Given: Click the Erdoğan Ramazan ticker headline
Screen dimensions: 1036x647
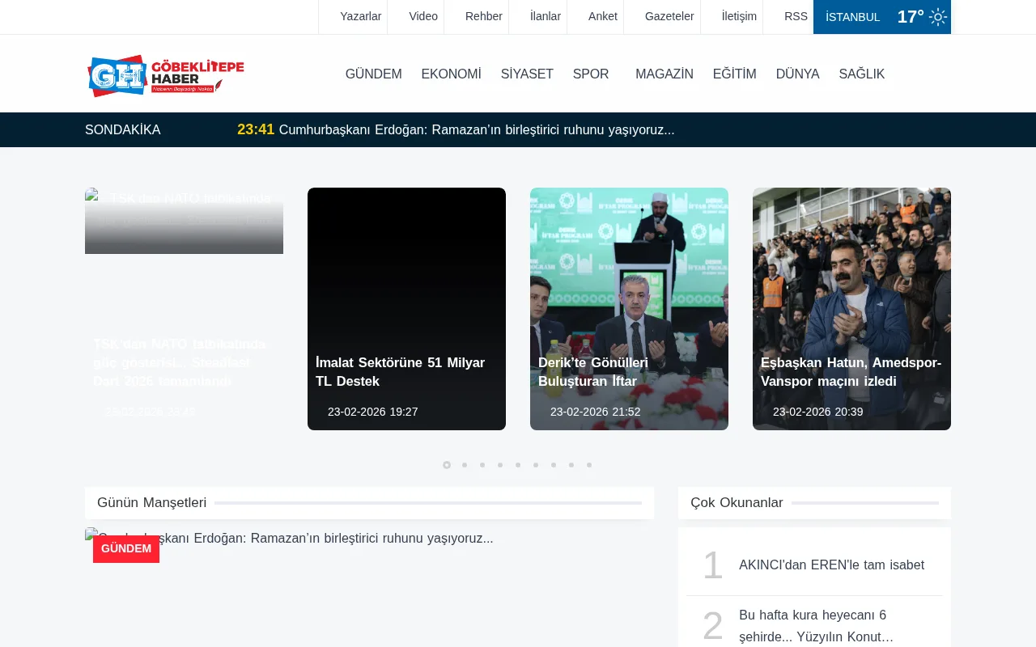Looking at the screenshot, I should tap(477, 129).
